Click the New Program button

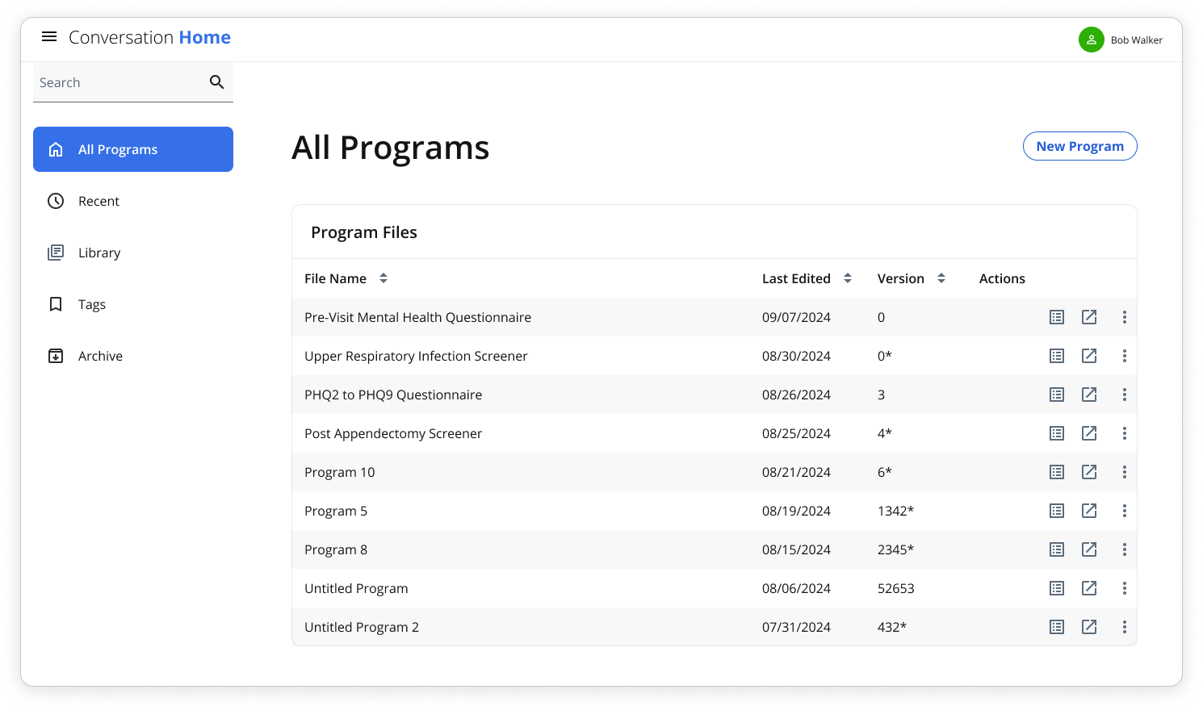pyautogui.click(x=1079, y=146)
